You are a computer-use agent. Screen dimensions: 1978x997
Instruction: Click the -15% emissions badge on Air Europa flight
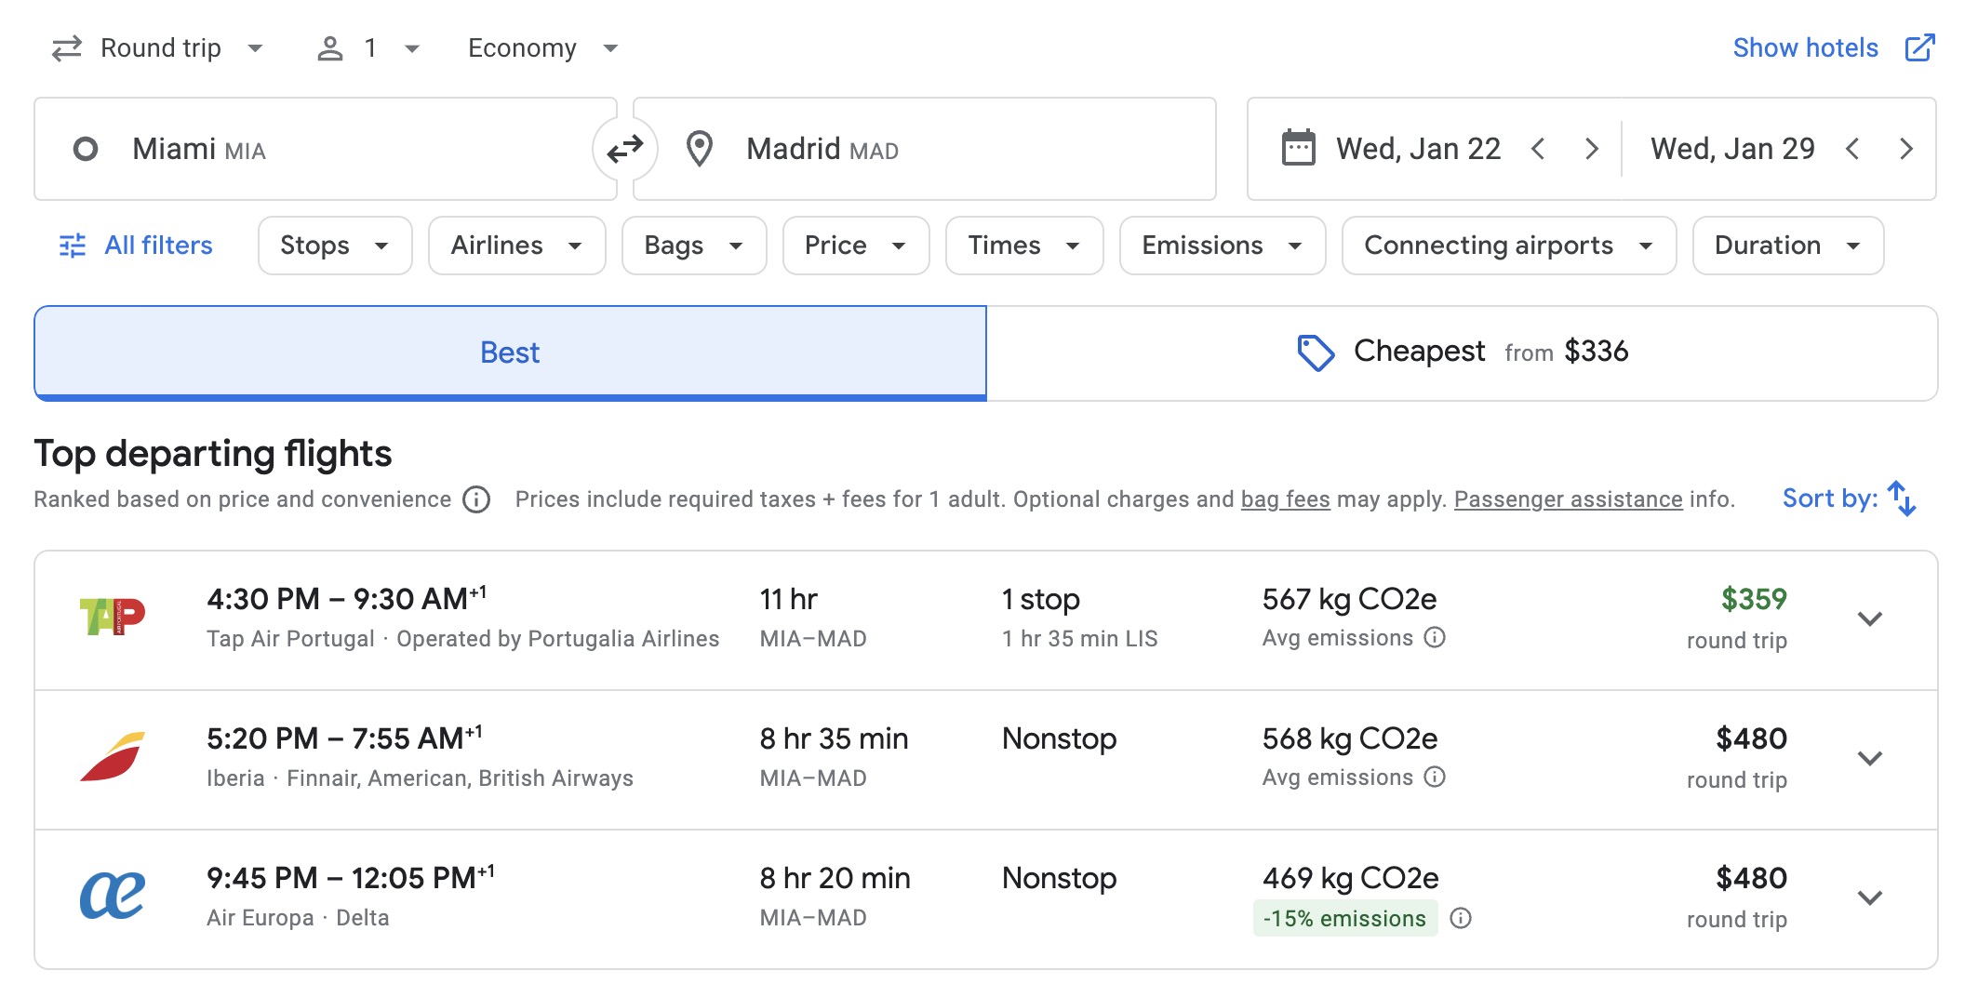point(1344,918)
